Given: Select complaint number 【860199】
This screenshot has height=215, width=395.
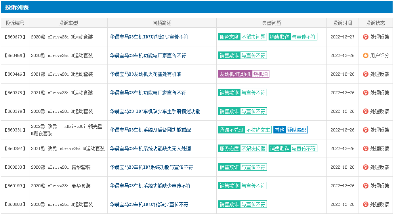Looking at the screenshot, I should [15, 186].
